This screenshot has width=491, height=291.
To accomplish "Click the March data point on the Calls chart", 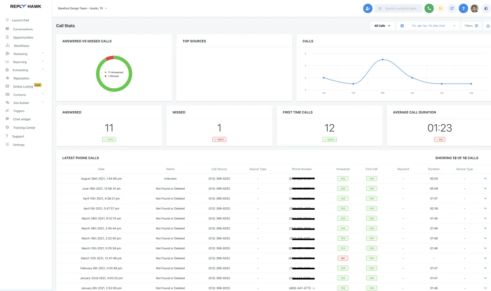I will 383,60.
